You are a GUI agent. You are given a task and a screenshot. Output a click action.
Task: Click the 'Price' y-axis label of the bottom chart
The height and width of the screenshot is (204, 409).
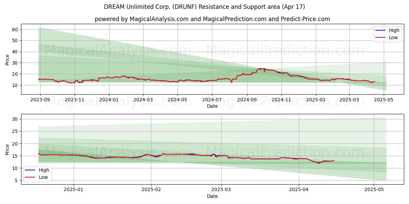pyautogui.click(x=7, y=149)
